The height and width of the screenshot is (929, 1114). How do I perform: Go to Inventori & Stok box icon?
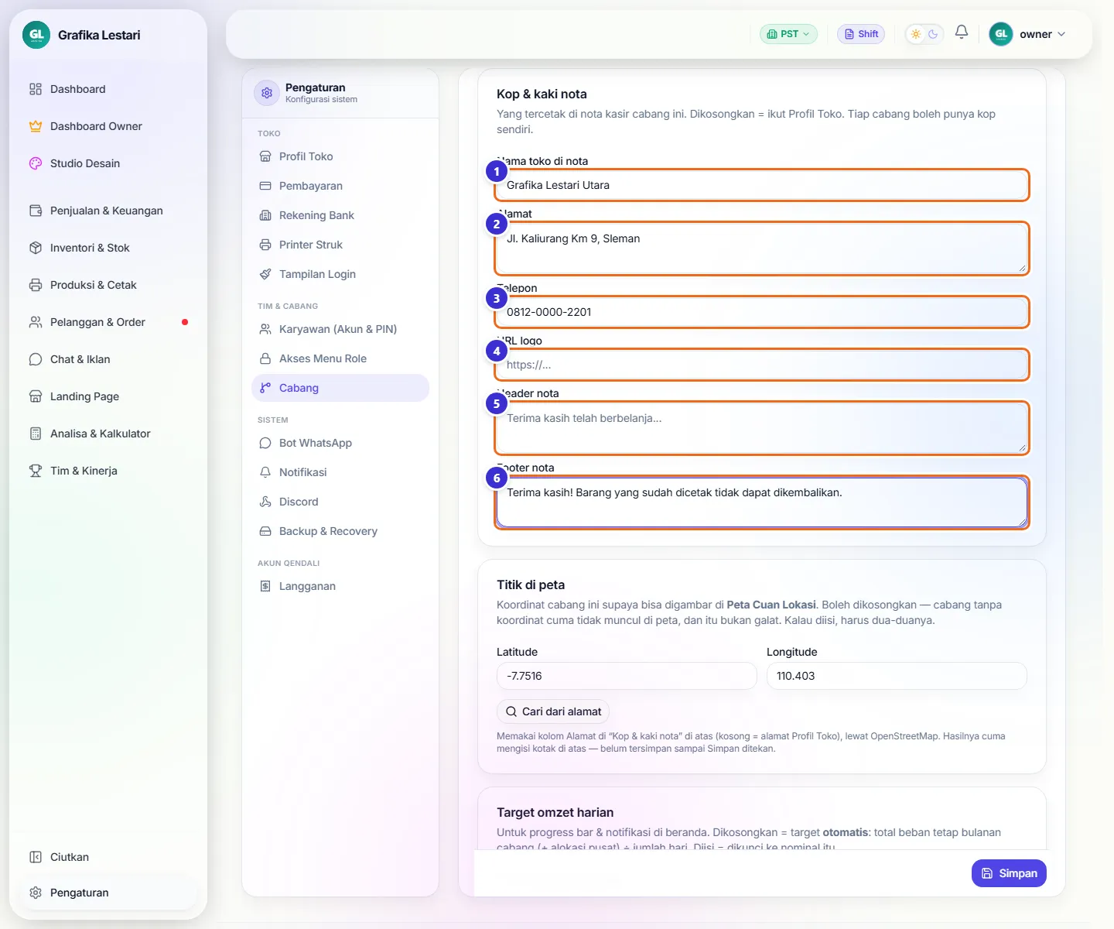tap(36, 248)
